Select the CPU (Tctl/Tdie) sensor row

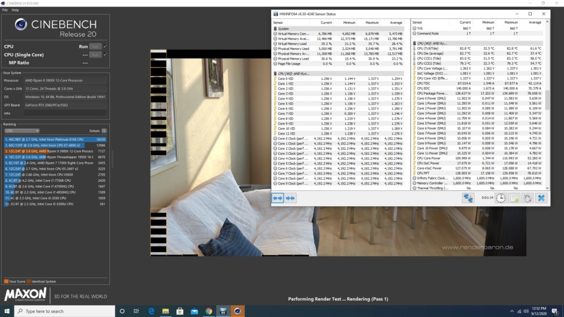point(477,48)
